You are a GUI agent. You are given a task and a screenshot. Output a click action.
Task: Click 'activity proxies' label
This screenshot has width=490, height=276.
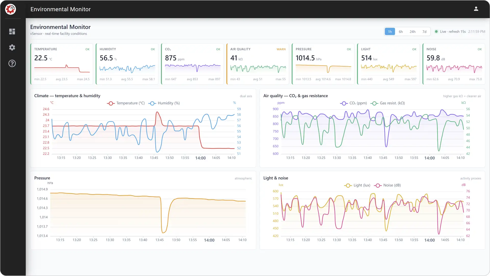[x=471, y=178]
